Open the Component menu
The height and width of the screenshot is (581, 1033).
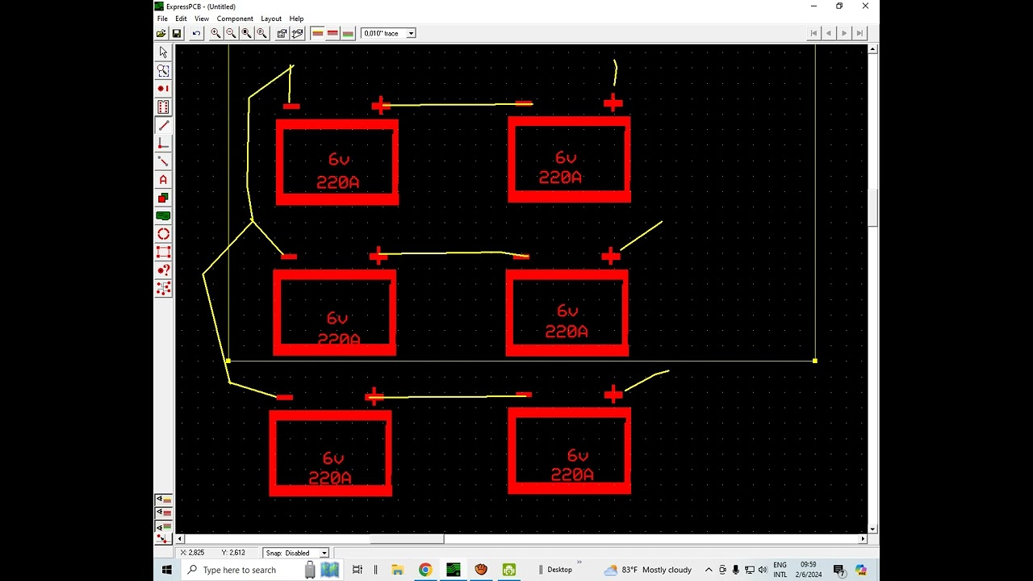(235, 19)
